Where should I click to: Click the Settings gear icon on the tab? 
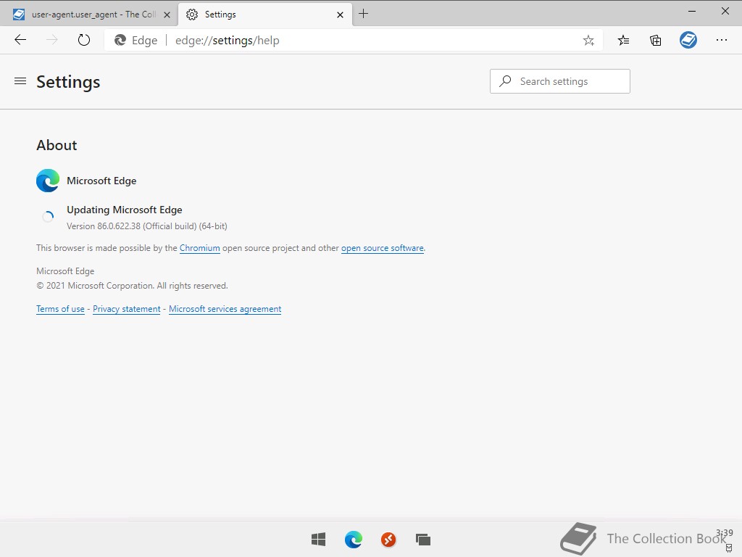[191, 15]
